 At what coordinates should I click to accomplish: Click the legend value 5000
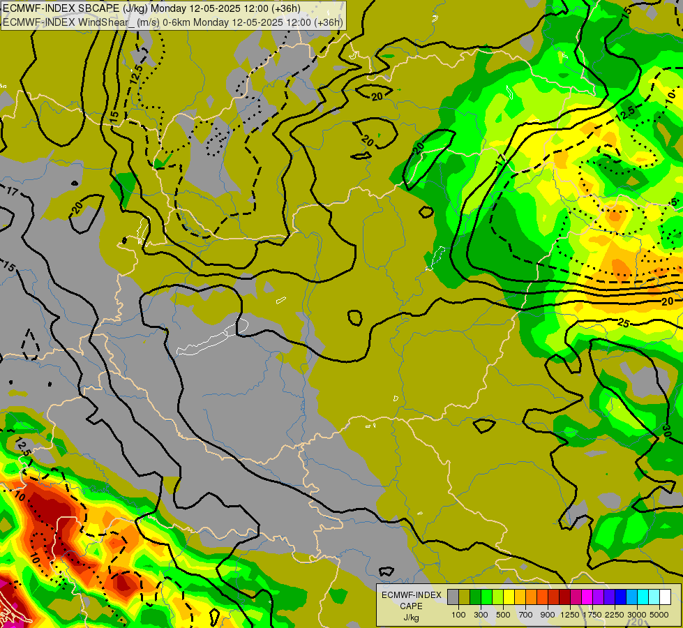click(x=659, y=615)
